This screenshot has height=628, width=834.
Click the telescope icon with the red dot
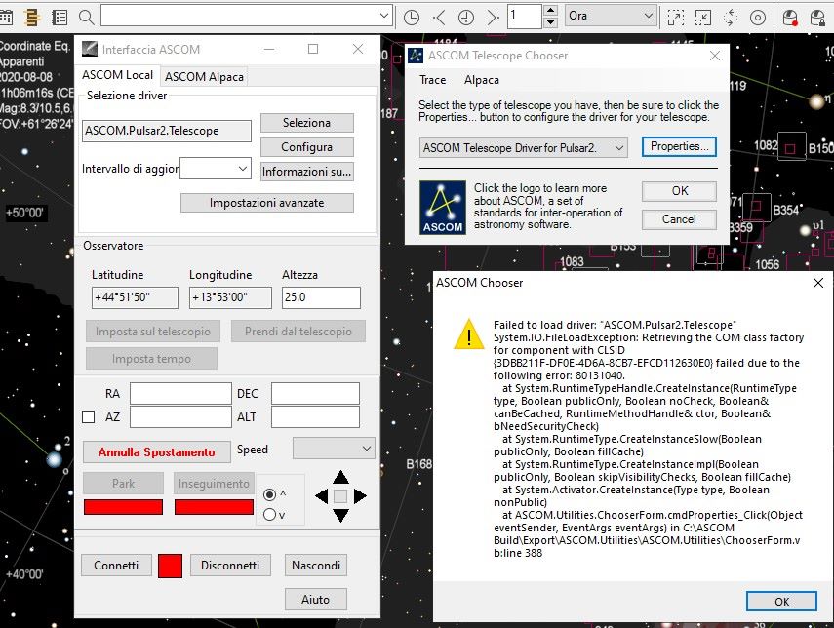click(790, 18)
